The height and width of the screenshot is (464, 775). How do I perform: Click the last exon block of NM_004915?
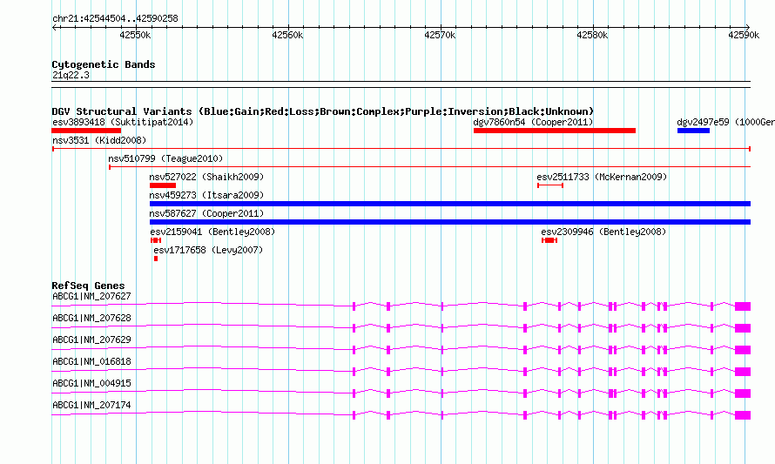point(743,393)
